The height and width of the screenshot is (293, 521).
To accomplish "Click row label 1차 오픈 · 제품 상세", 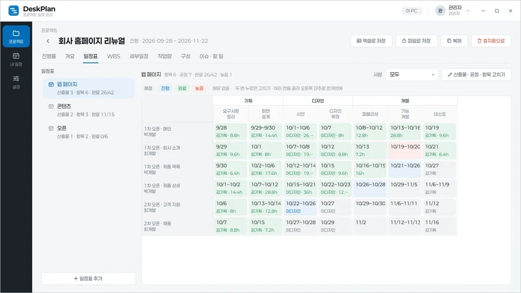I will (177, 188).
